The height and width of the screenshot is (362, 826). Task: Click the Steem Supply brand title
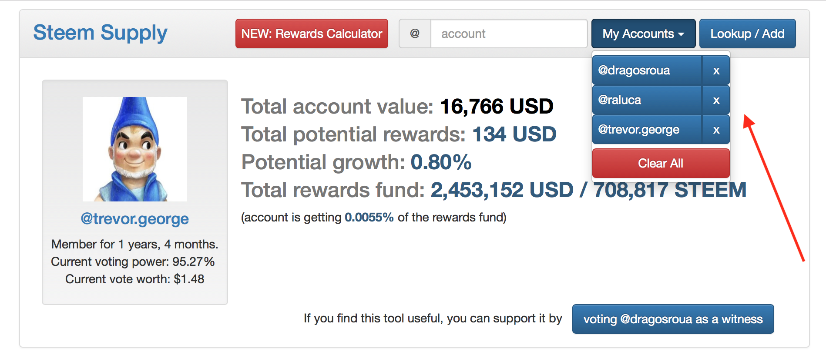(x=100, y=33)
